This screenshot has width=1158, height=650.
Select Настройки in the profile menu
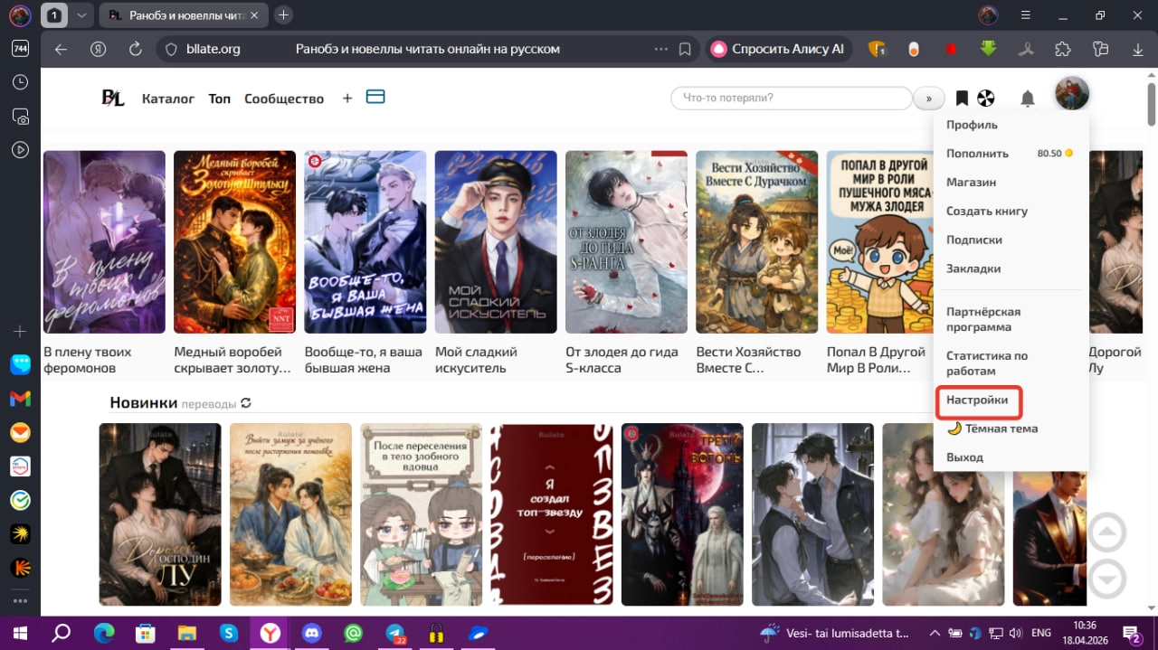click(x=977, y=400)
